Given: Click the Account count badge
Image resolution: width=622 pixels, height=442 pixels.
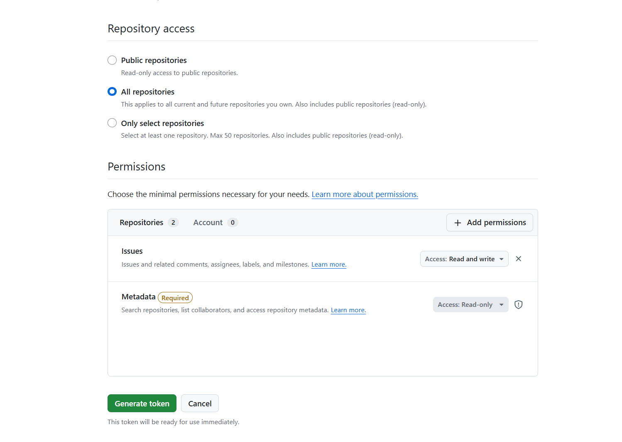Looking at the screenshot, I should coord(233,223).
